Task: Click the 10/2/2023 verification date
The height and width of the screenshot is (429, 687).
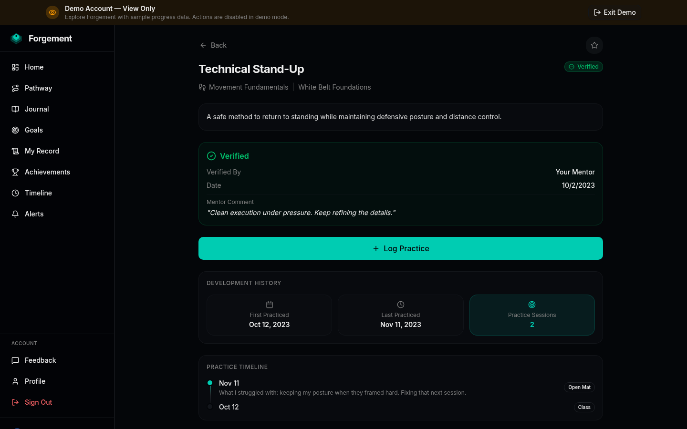Action: pyautogui.click(x=578, y=185)
